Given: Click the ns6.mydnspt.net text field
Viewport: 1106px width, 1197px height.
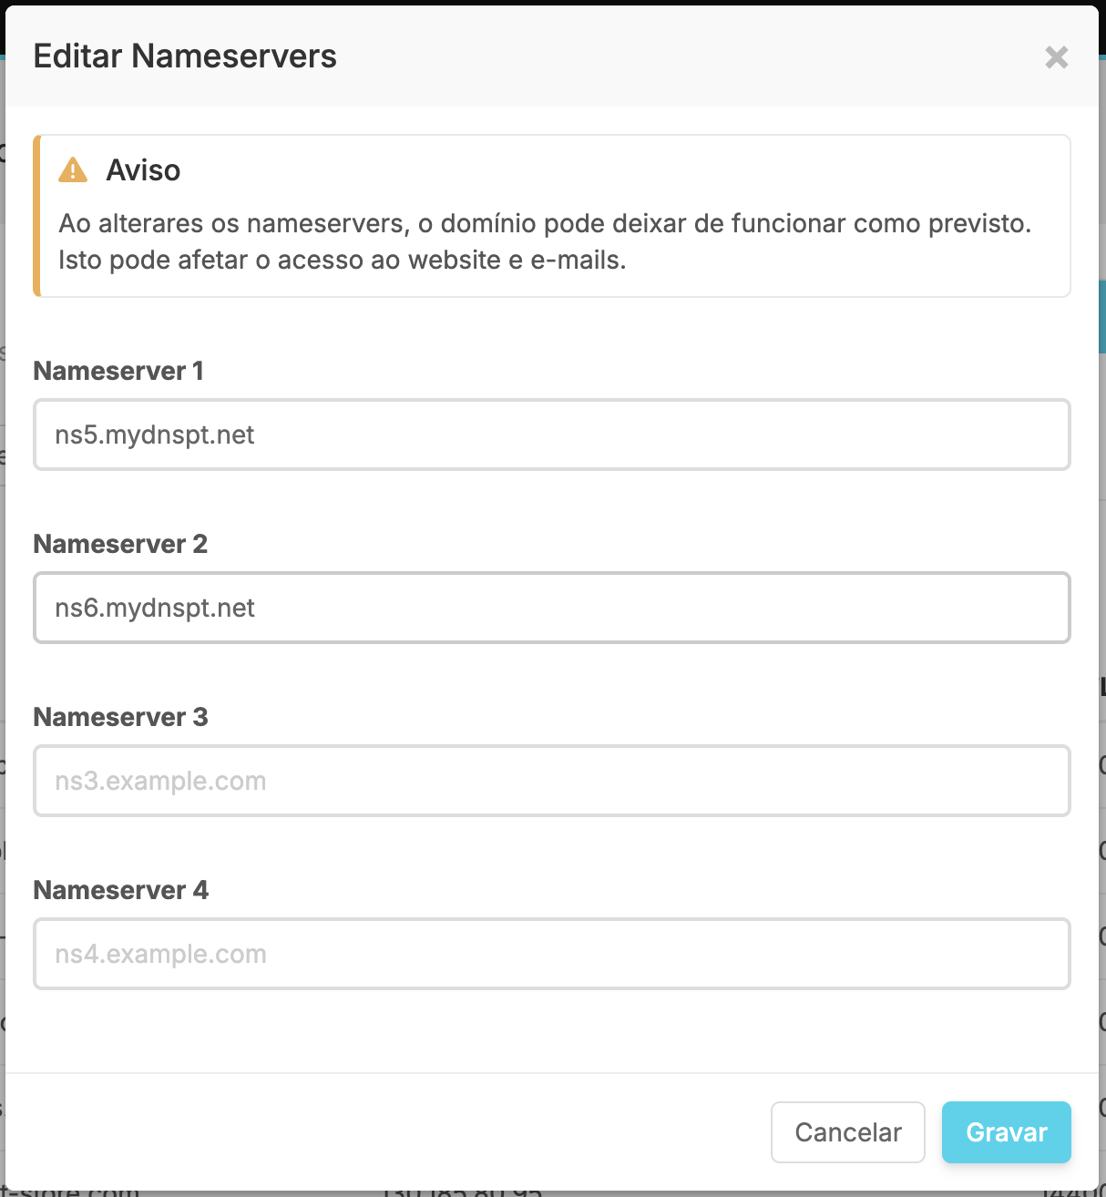Looking at the screenshot, I should (551, 608).
